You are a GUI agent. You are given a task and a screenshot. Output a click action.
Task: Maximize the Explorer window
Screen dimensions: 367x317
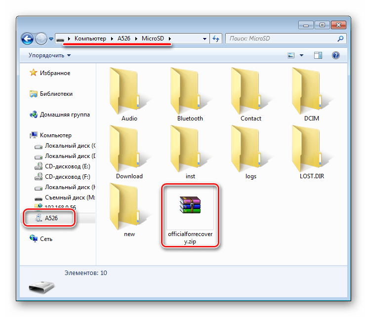pyautogui.click(x=322, y=25)
